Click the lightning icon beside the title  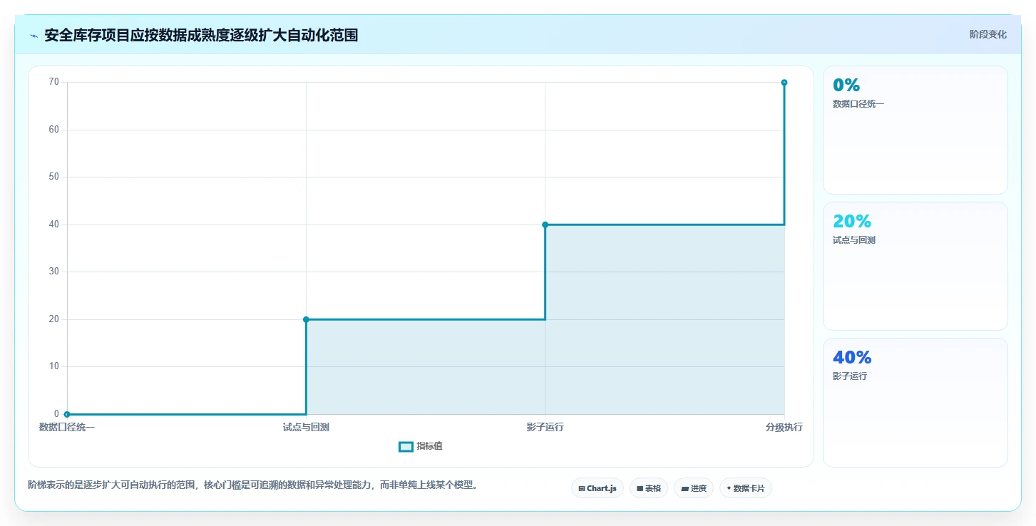34,36
